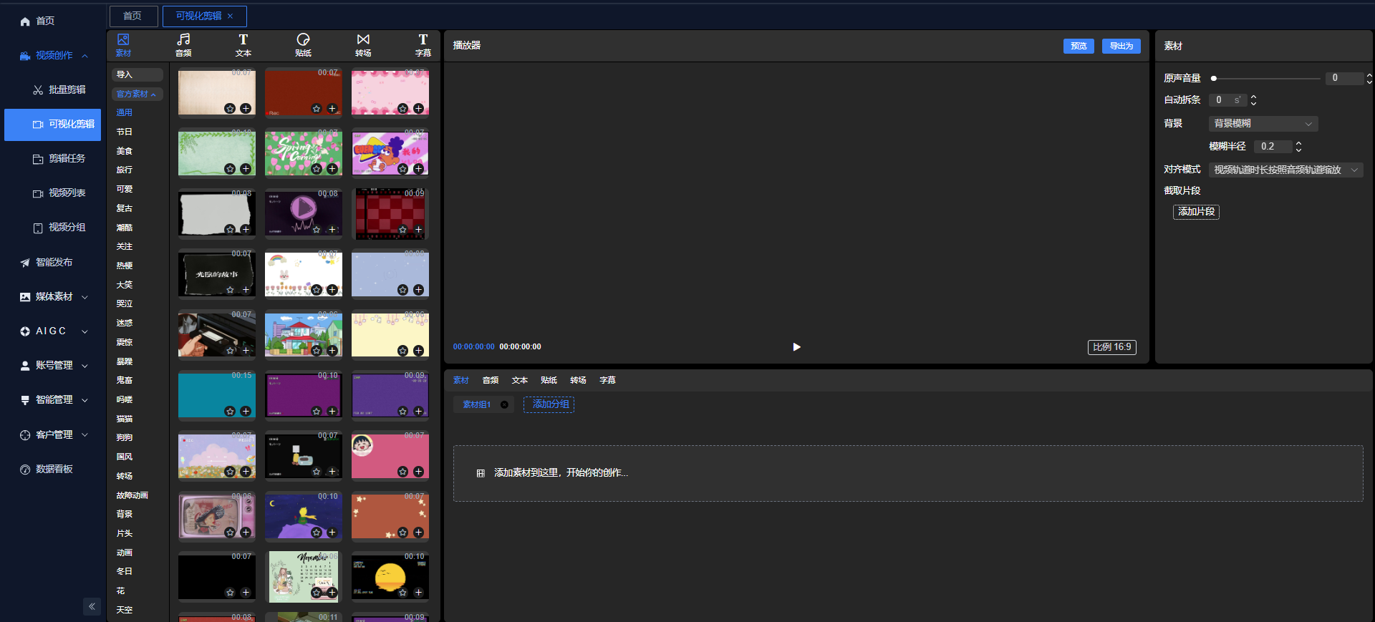Select the 节日 holiday material category
Screen dimensions: 1375x622
pos(125,132)
